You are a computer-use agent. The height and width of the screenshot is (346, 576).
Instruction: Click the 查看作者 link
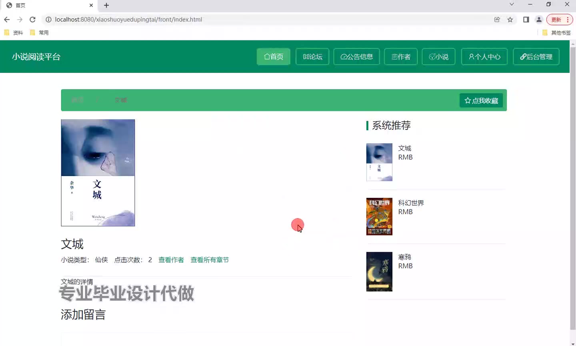coord(171,260)
